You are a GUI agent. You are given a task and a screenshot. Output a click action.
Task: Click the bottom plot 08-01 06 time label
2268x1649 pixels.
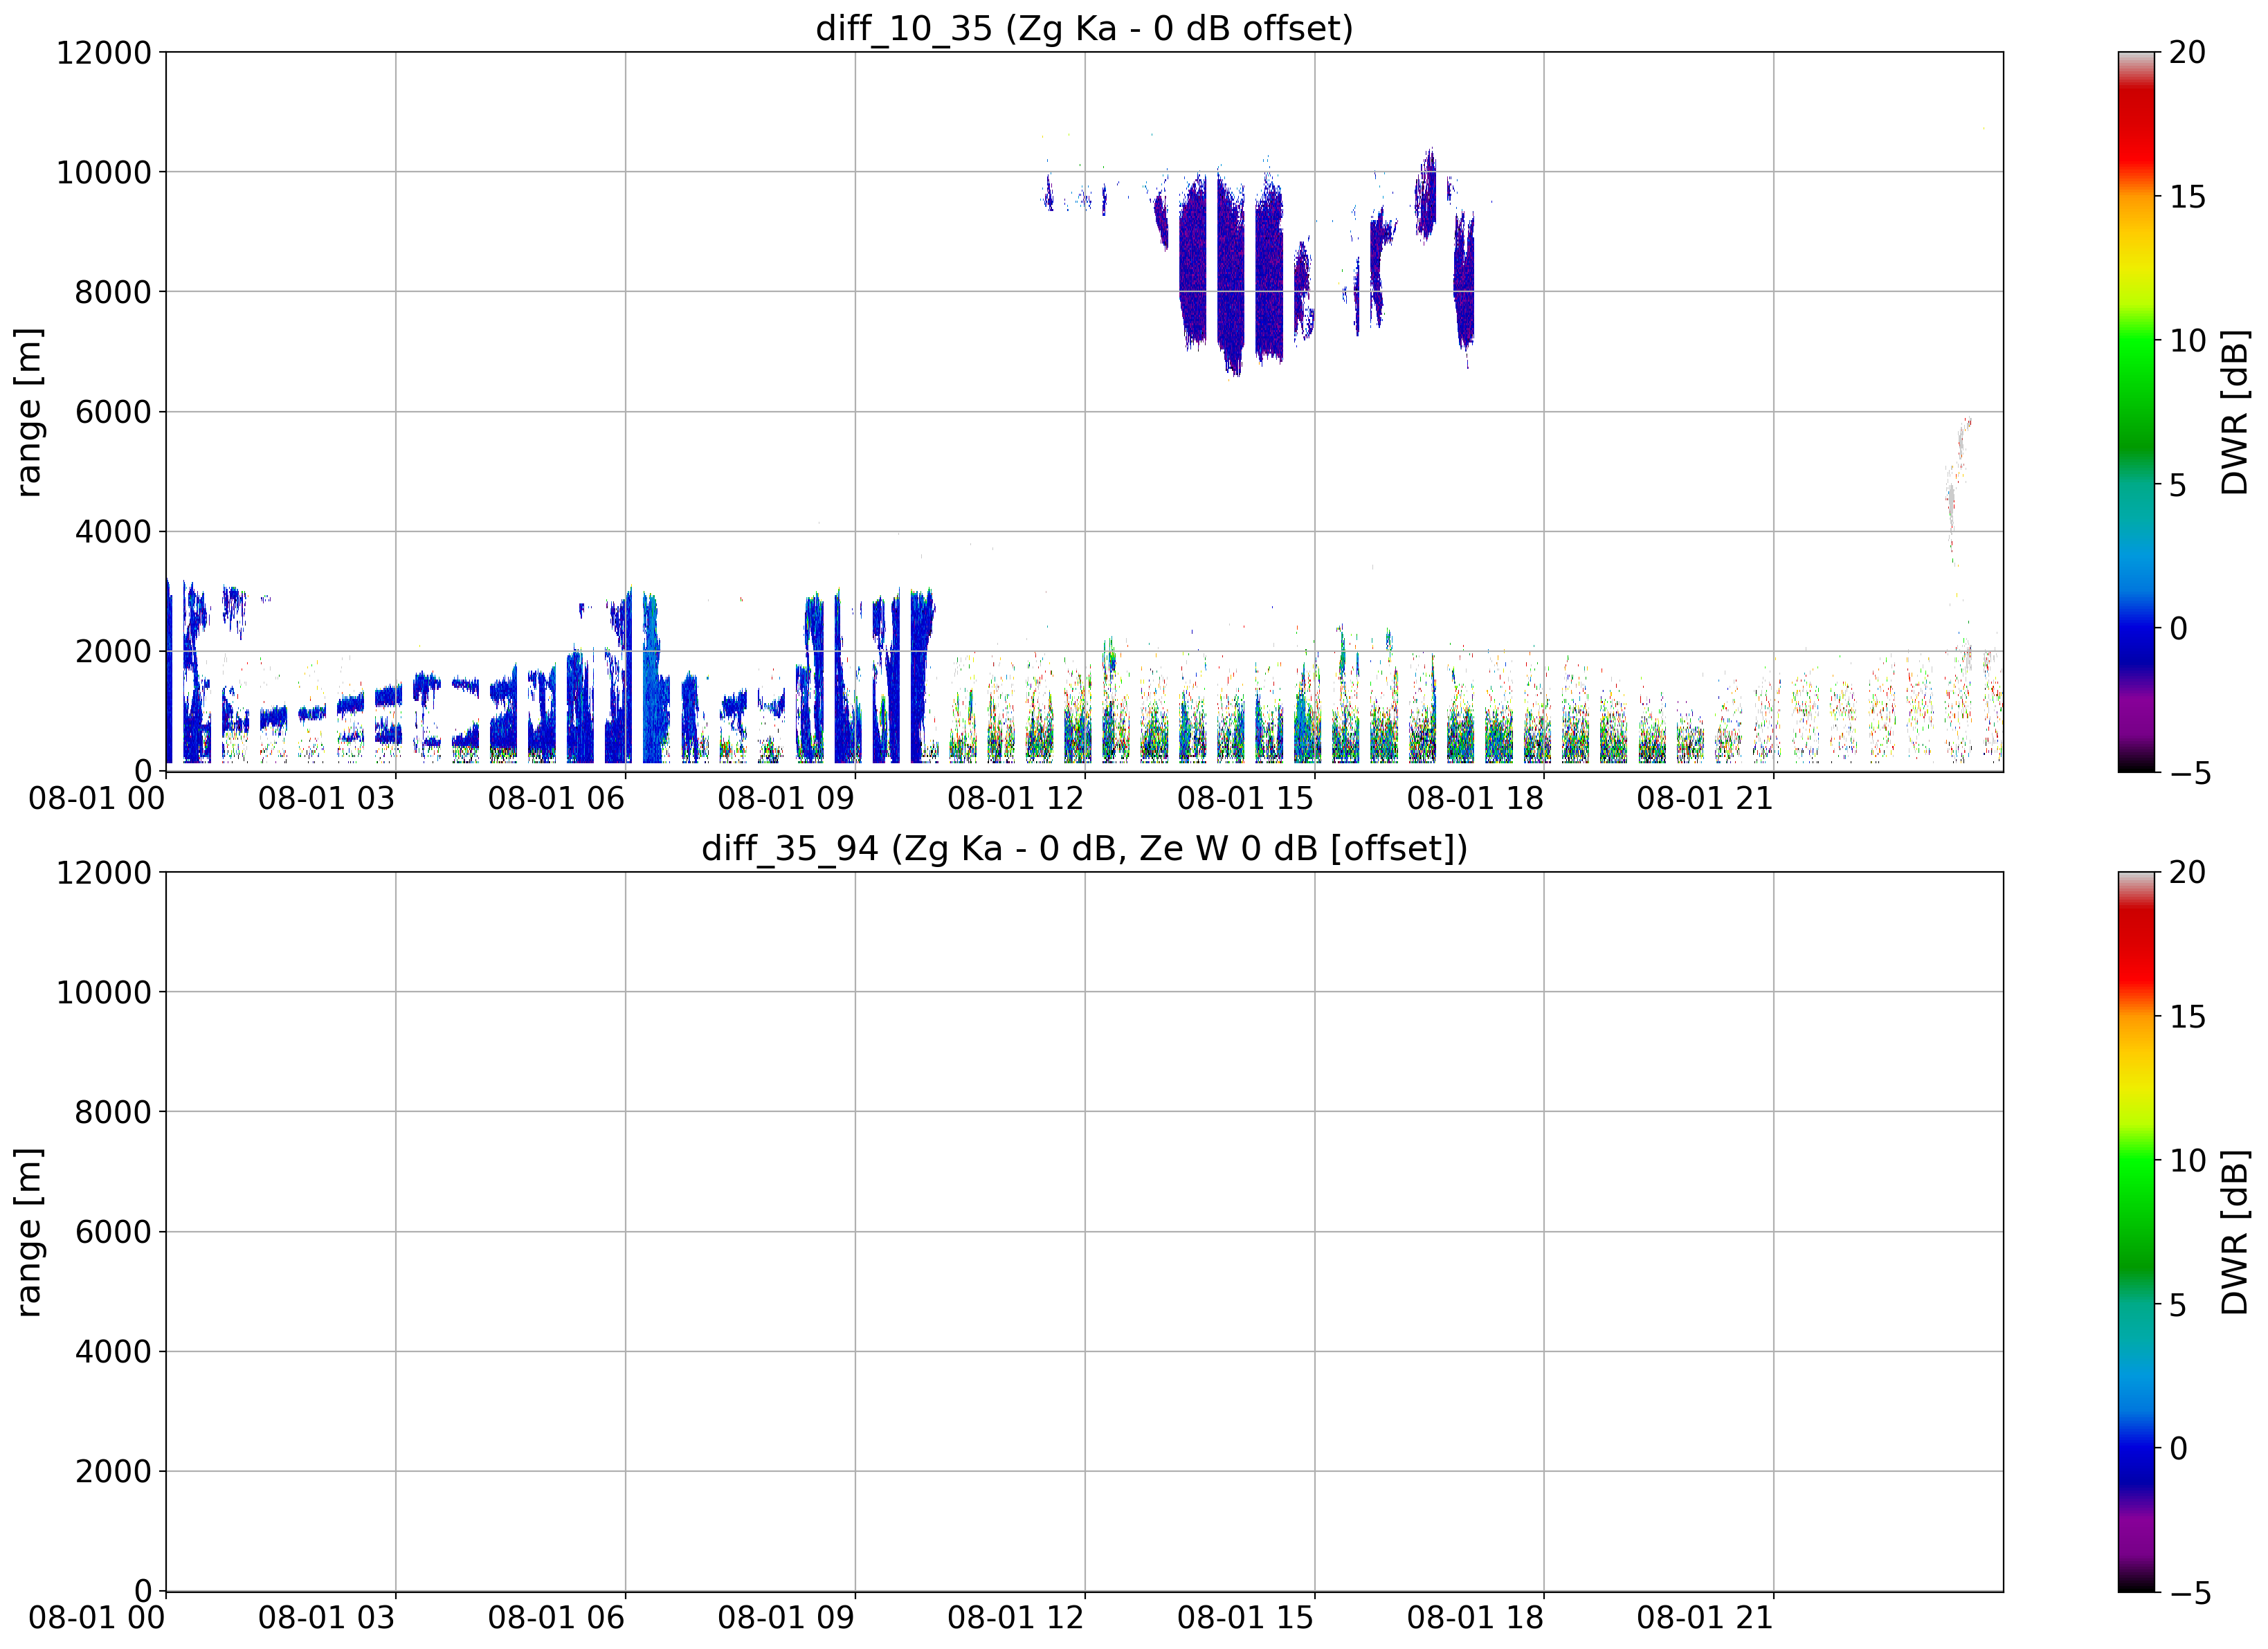[x=556, y=1618]
